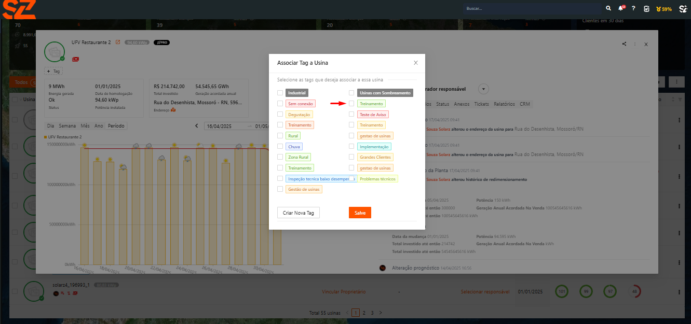This screenshot has height=324, width=691.
Task: Select the Teste de Aviso checkbox
Action: [x=351, y=115]
